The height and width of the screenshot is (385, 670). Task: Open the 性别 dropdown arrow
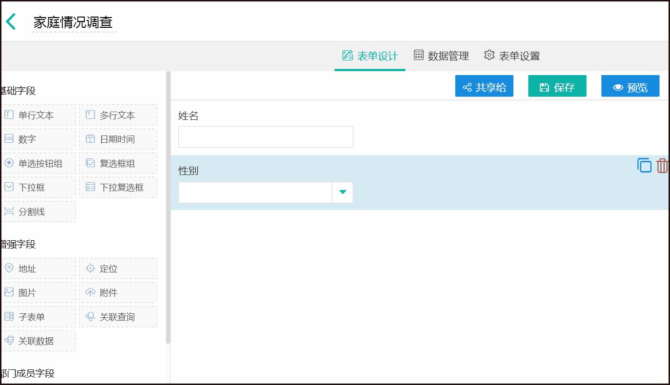343,192
